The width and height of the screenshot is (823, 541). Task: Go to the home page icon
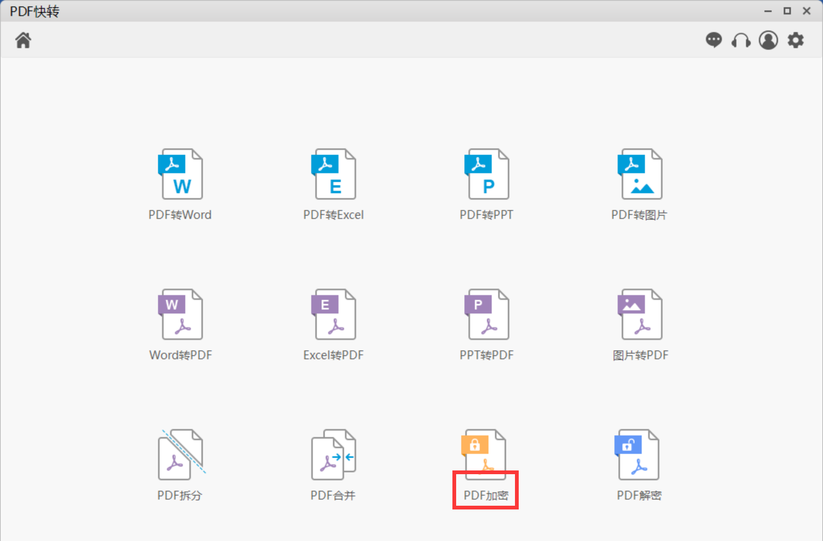pos(23,40)
